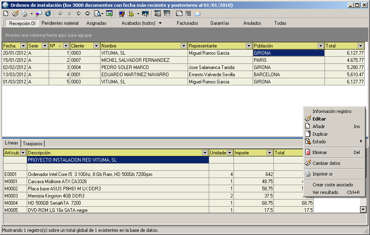Screen dimensions: 370x235
Task: Open the gear icon dropdown arrow
Action: coord(138,14)
